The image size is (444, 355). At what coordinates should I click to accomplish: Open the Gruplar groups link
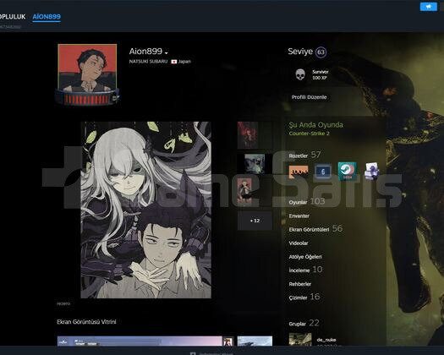(x=298, y=324)
